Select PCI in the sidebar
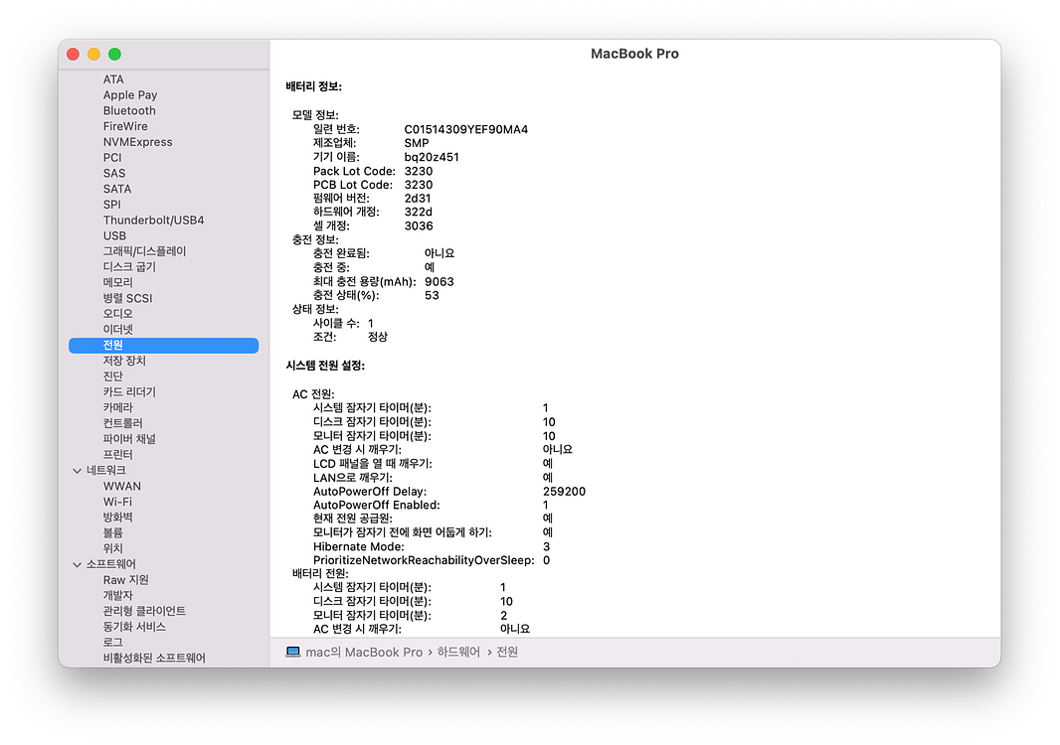 (x=112, y=157)
